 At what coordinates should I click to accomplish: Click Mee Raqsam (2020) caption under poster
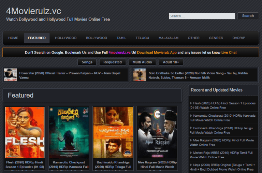[x=157, y=165]
